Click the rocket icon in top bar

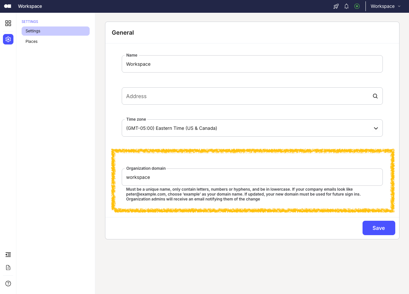click(x=336, y=6)
